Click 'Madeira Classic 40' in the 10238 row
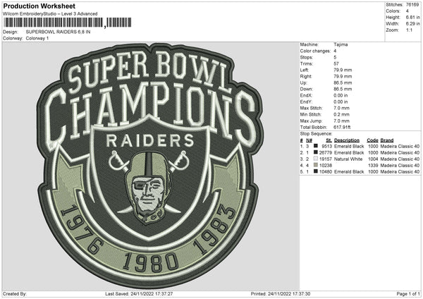Viewport: 423px width, 299px height. [400, 166]
